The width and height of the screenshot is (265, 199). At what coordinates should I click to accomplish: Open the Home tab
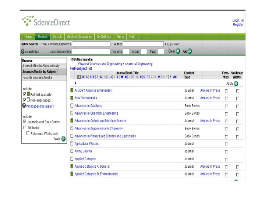(28, 37)
